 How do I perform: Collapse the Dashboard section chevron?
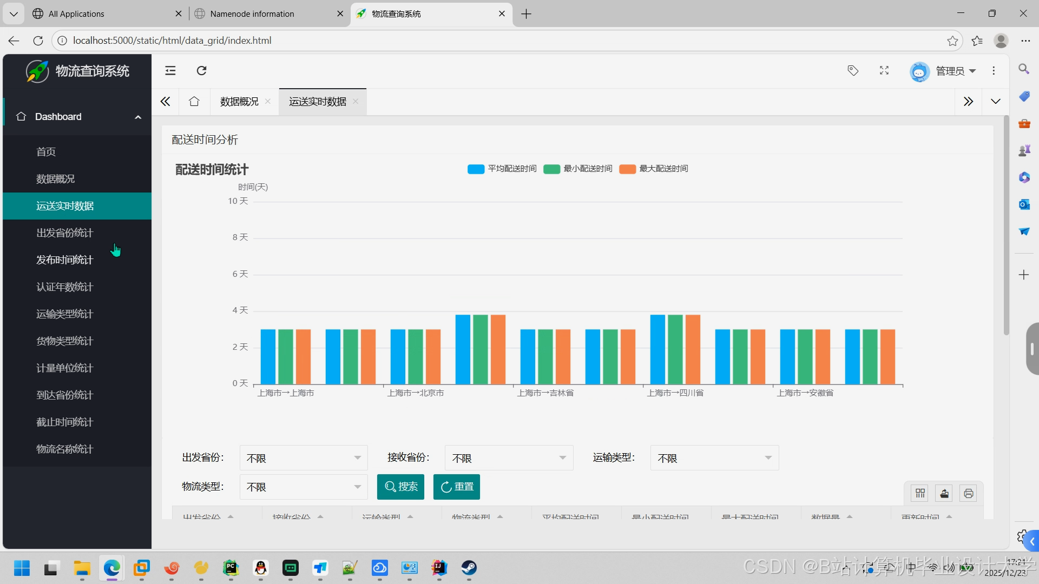(x=138, y=117)
